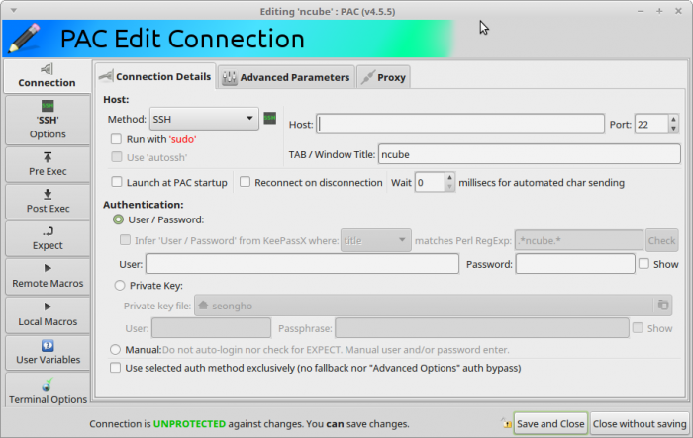The width and height of the screenshot is (693, 438).
Task: Toggle Show password checkbox
Action: click(643, 264)
